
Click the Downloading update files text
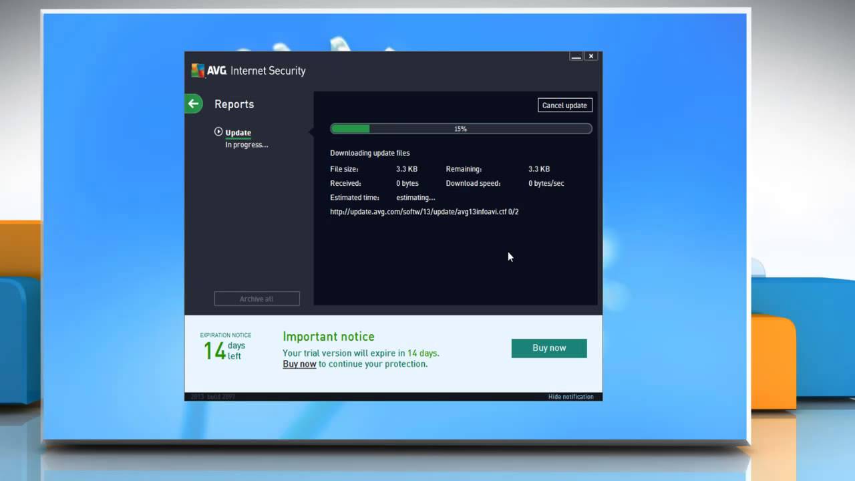coord(370,153)
